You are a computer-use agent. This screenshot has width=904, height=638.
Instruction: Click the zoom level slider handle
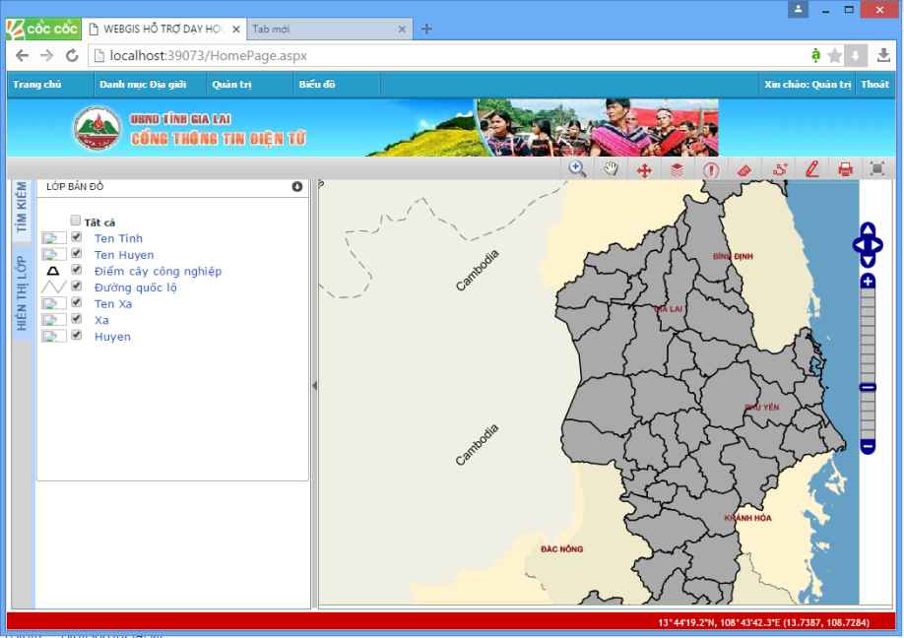pos(868,387)
